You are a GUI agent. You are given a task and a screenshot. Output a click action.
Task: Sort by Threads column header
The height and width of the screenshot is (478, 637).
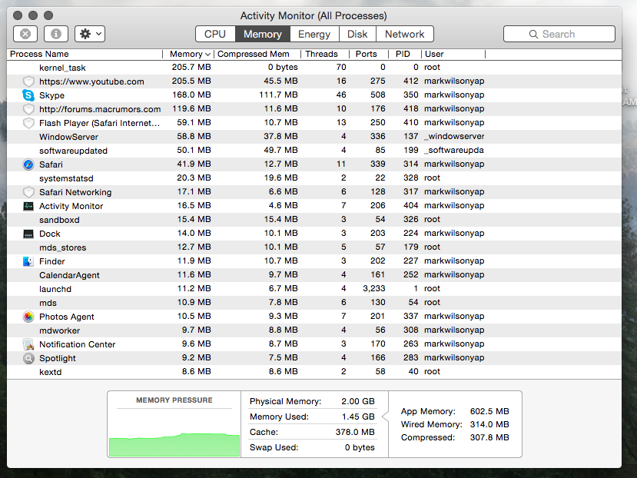coord(324,54)
